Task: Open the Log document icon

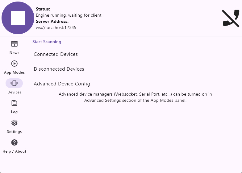Action: pyautogui.click(x=14, y=103)
